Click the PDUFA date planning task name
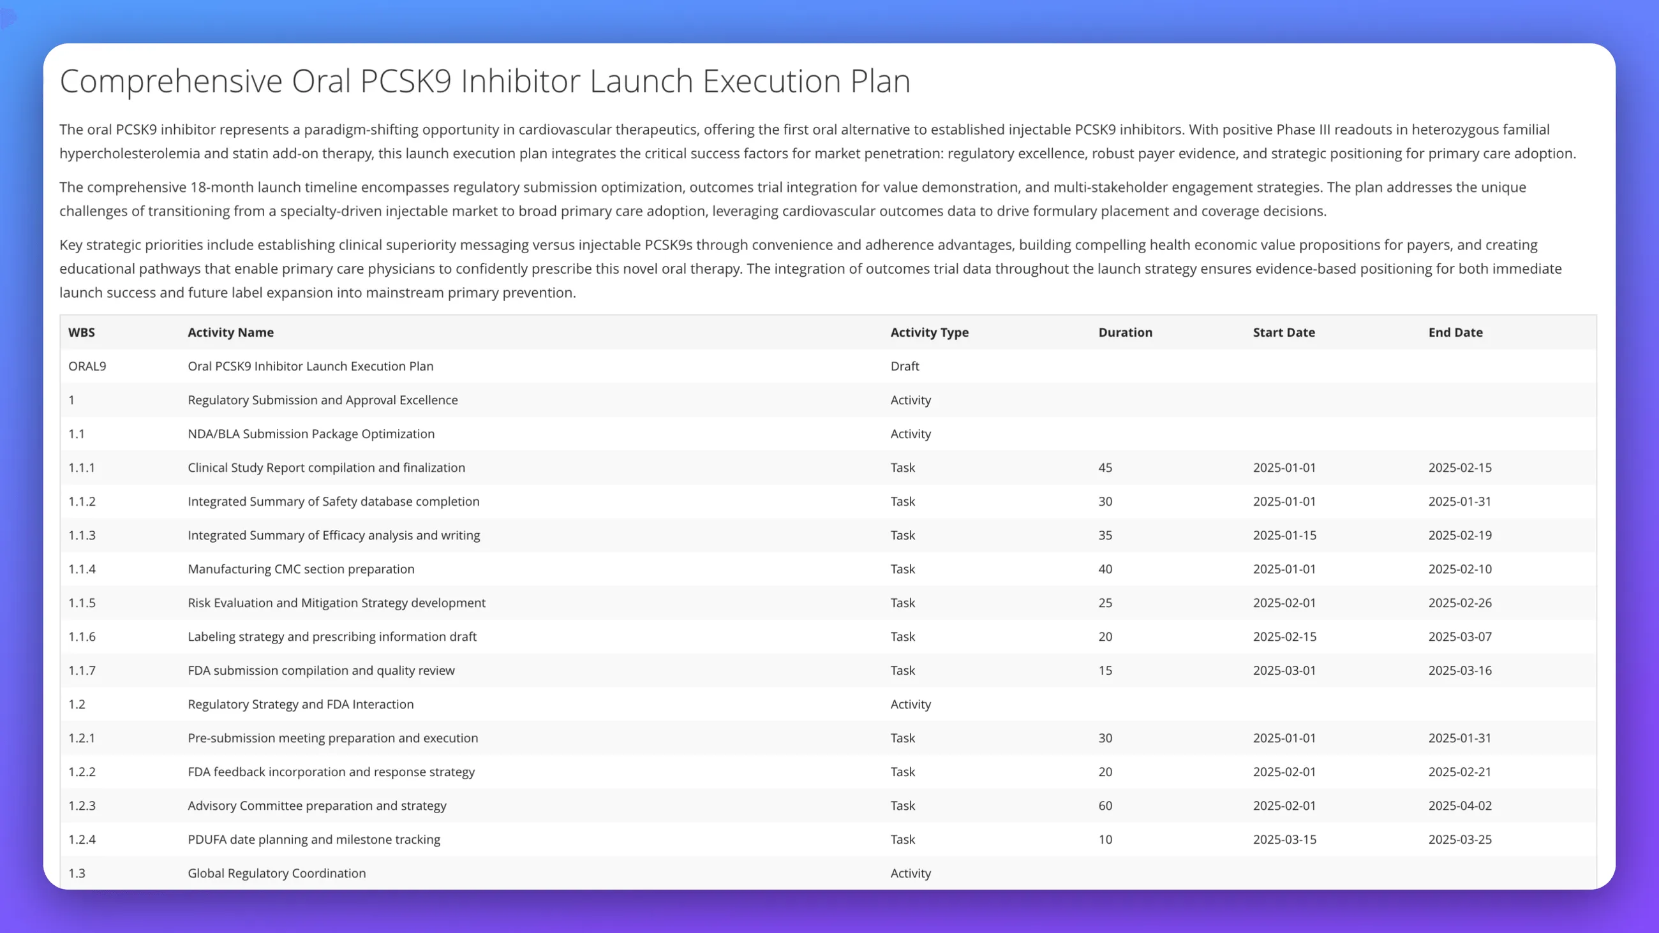The width and height of the screenshot is (1659, 933). coord(314,839)
